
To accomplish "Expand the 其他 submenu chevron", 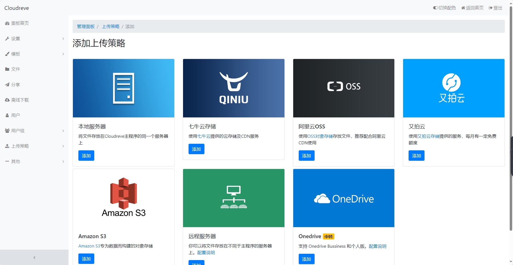I will (x=63, y=162).
